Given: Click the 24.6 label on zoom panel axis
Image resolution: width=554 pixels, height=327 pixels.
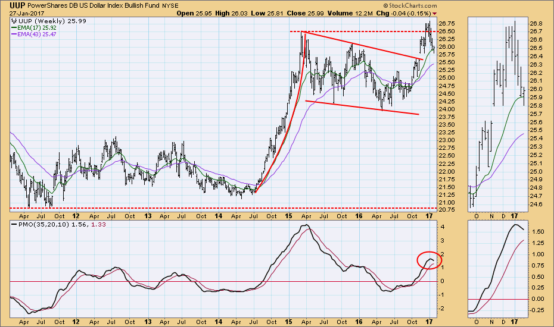Looking at the screenshot, I should (536, 205).
